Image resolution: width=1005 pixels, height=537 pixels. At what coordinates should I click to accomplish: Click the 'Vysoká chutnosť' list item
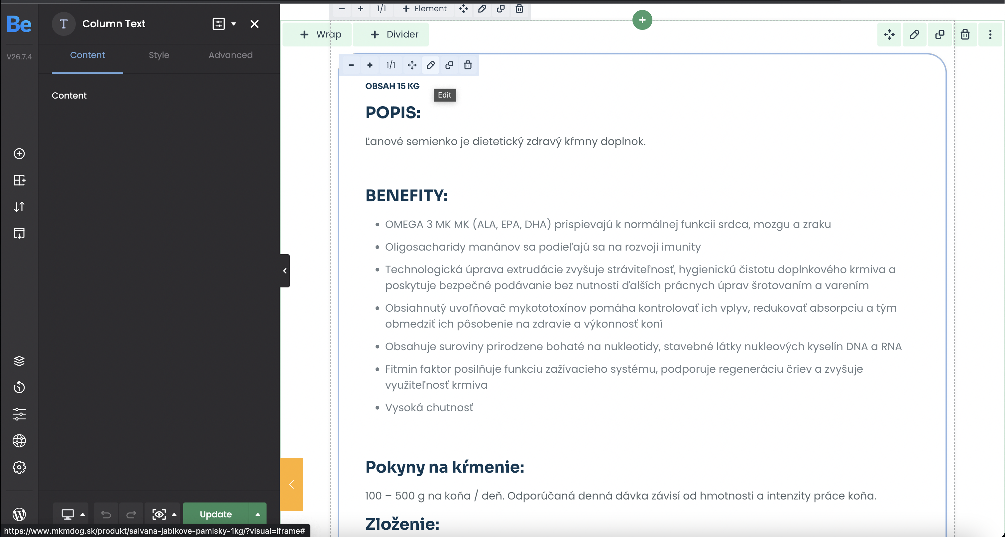[x=429, y=408]
